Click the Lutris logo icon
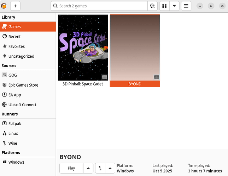The image size is (228, 176). tap(4, 6)
